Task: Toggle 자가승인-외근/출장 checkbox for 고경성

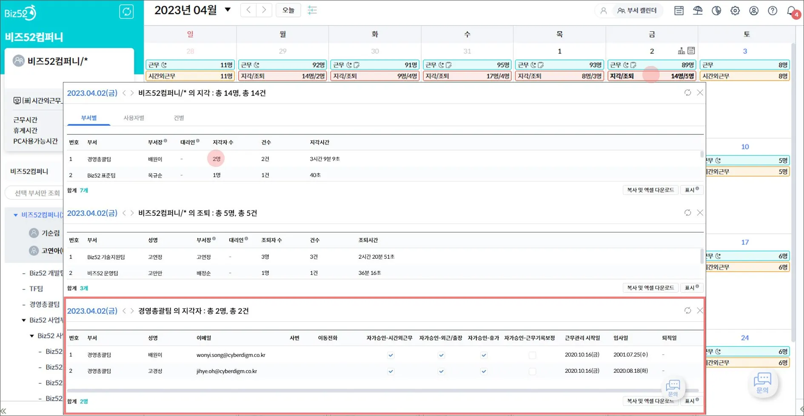Action: (x=441, y=371)
